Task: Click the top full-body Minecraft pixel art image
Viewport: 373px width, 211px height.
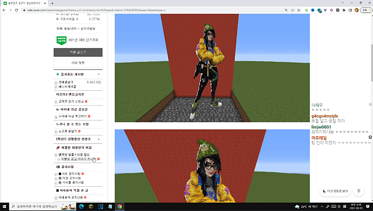Action: [212, 68]
